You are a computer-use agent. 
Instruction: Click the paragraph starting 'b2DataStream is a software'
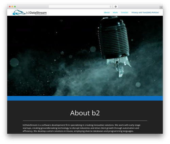coord(82,128)
